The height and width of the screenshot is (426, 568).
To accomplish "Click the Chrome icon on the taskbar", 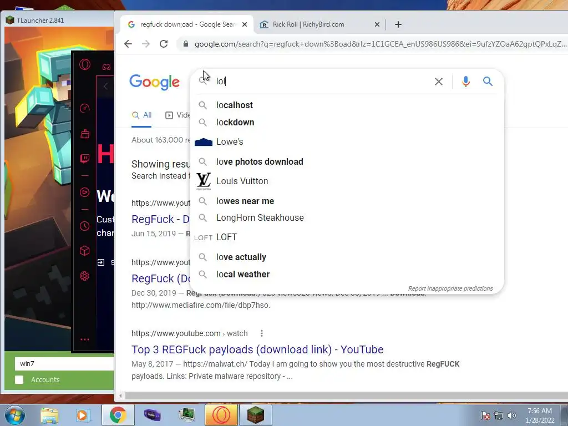I will [118, 415].
